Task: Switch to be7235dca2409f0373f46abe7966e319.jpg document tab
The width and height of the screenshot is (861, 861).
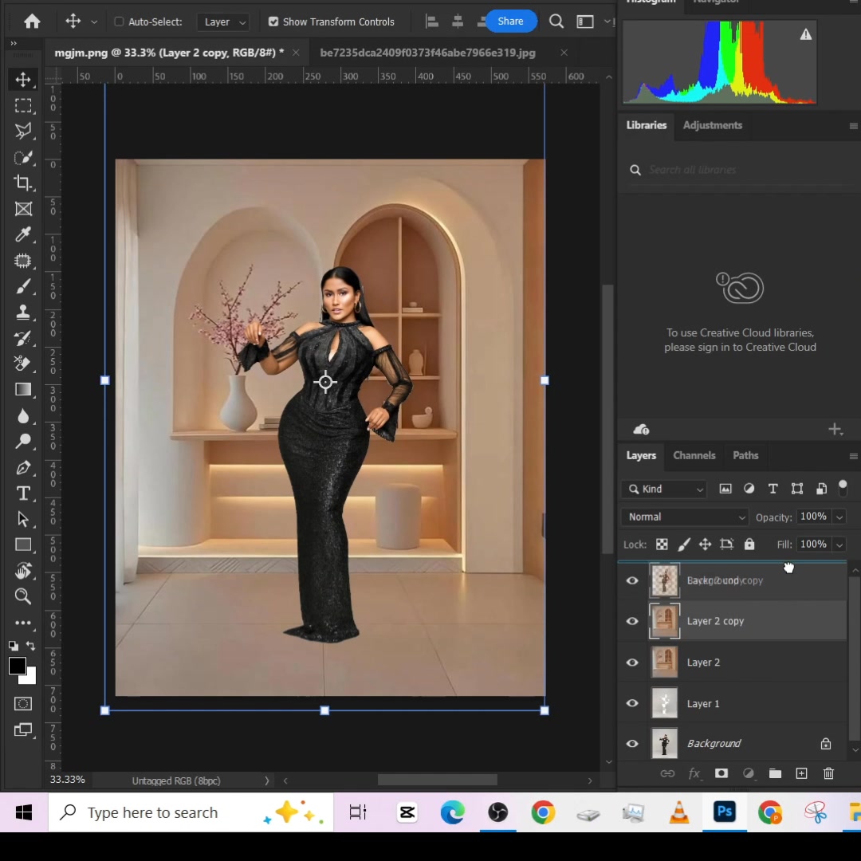Action: [x=427, y=53]
